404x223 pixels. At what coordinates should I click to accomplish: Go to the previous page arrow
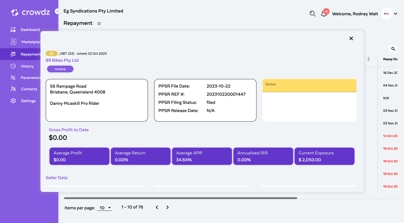coord(157,208)
